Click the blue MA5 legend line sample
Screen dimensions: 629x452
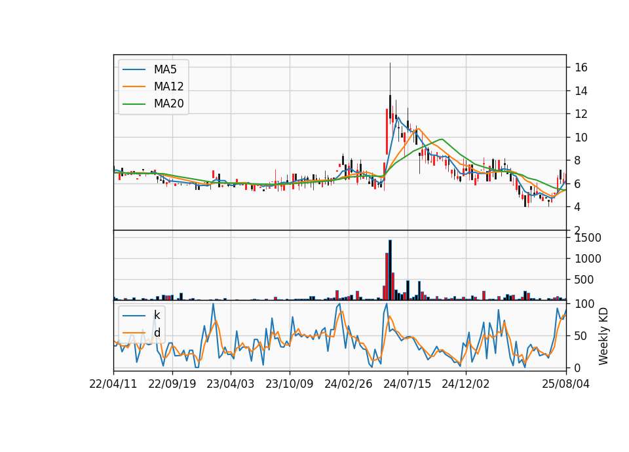(134, 69)
